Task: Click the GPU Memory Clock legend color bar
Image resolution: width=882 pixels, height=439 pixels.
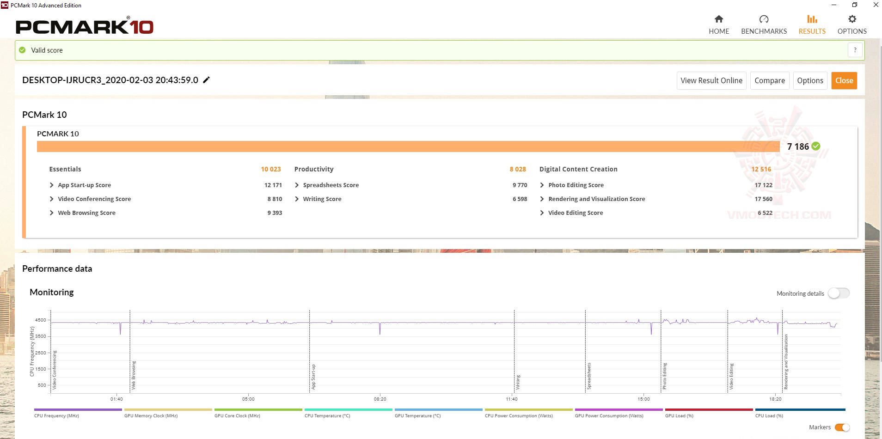Action: 168,409
